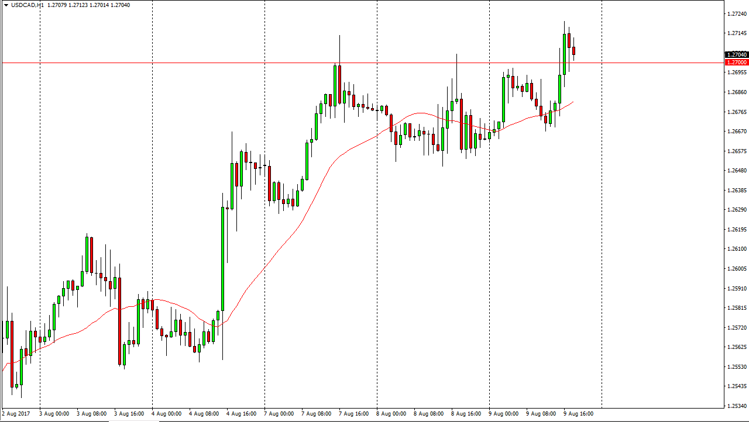Viewport: 749px width, 422px height.
Task: Select the 1.25340 label on price axis
Action: point(736,406)
